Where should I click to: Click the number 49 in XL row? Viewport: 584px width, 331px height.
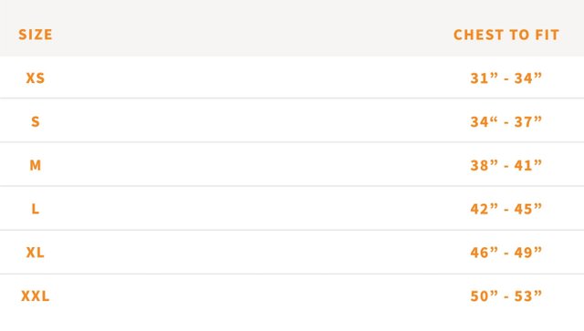523,253
